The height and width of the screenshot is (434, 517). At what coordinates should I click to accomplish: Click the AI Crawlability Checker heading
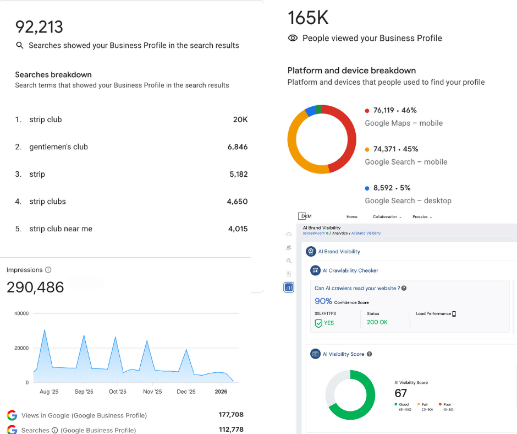tap(350, 270)
